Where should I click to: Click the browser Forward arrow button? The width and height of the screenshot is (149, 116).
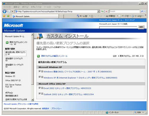tap(9, 11)
